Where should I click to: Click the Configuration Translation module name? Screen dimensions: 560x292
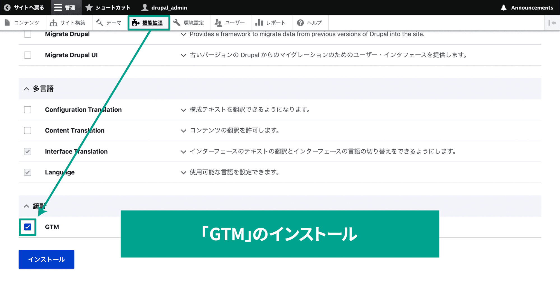click(83, 110)
